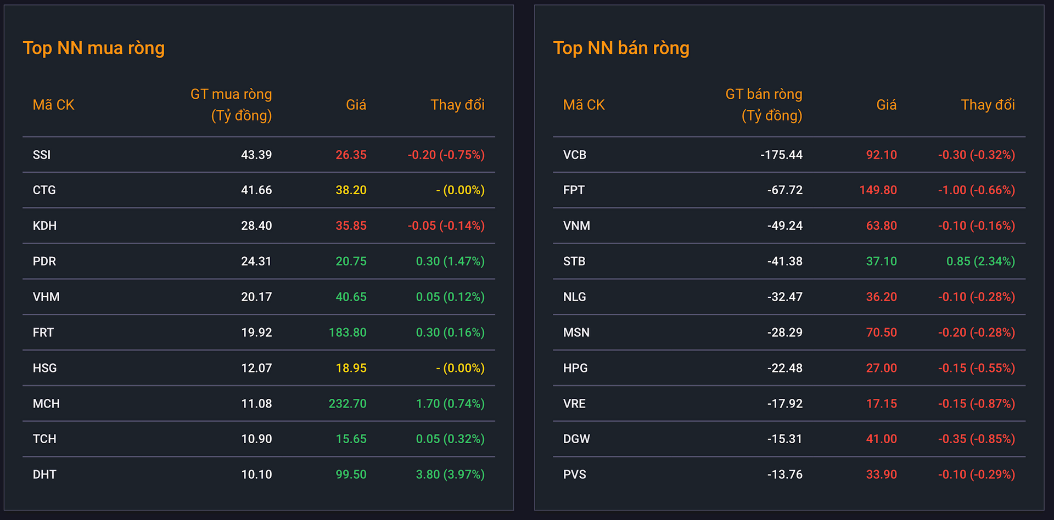Screen dimensions: 1054x520
Task: Click the VCB stock ticker
Action: click(575, 155)
